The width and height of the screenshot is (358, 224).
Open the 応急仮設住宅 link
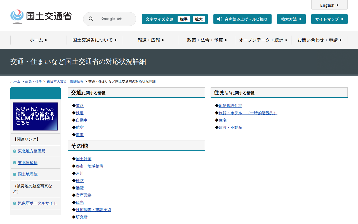tap(230, 106)
